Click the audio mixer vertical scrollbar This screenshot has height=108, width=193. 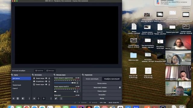[x=81, y=85]
